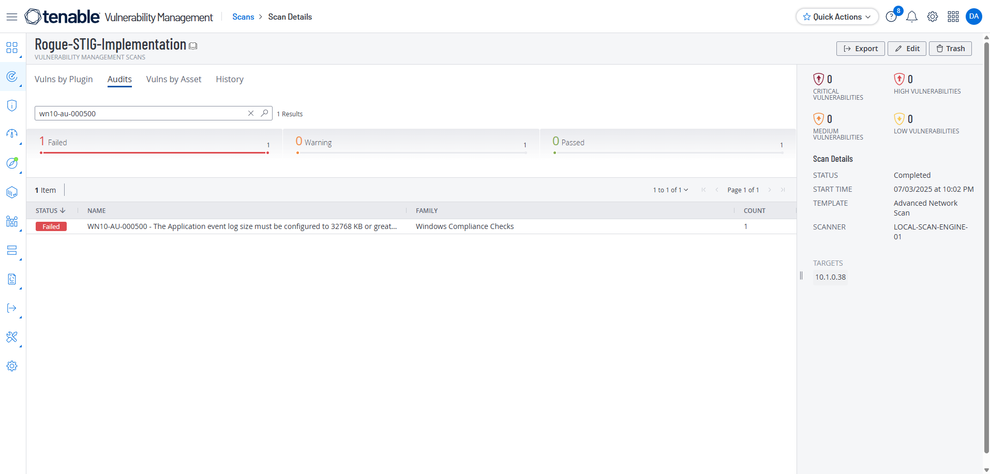The image size is (990, 474).
Task: Open the apps grid switcher
Action: click(953, 17)
